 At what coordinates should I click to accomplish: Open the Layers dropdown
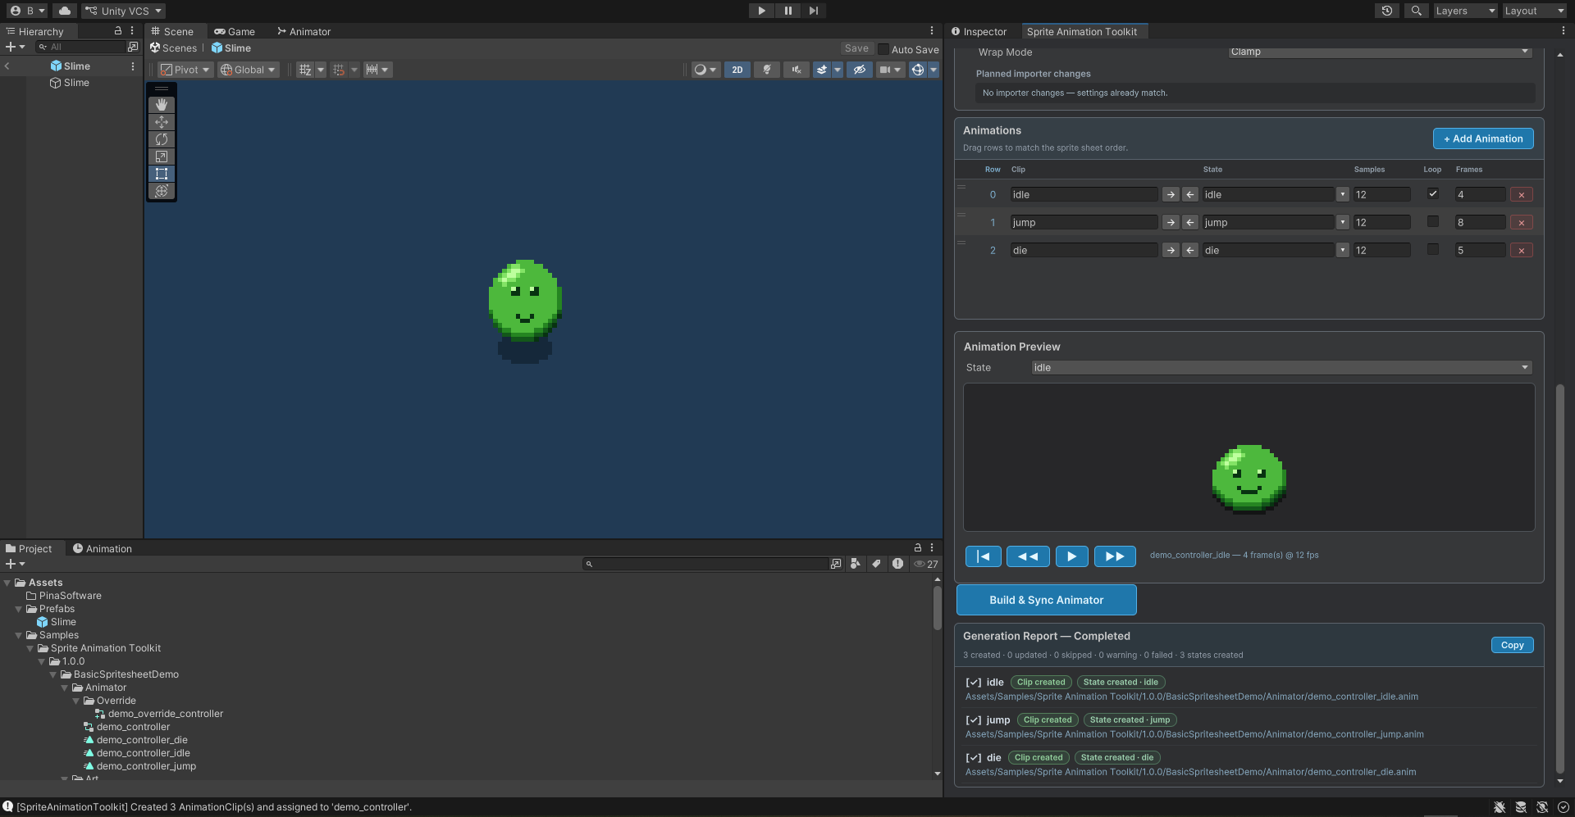coord(1465,11)
